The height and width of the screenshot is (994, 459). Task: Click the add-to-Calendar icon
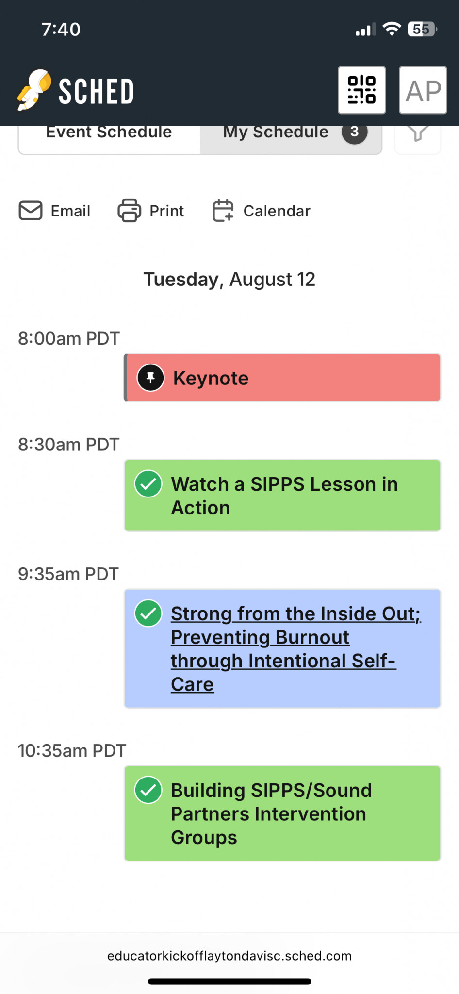click(x=223, y=211)
